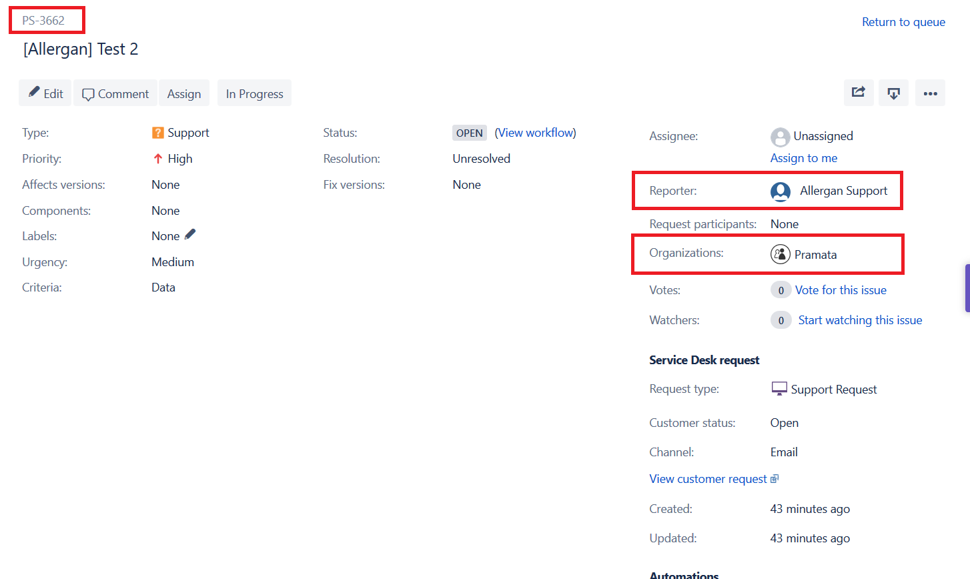Click the Channel value Email
This screenshot has width=970, height=579.
(784, 452)
